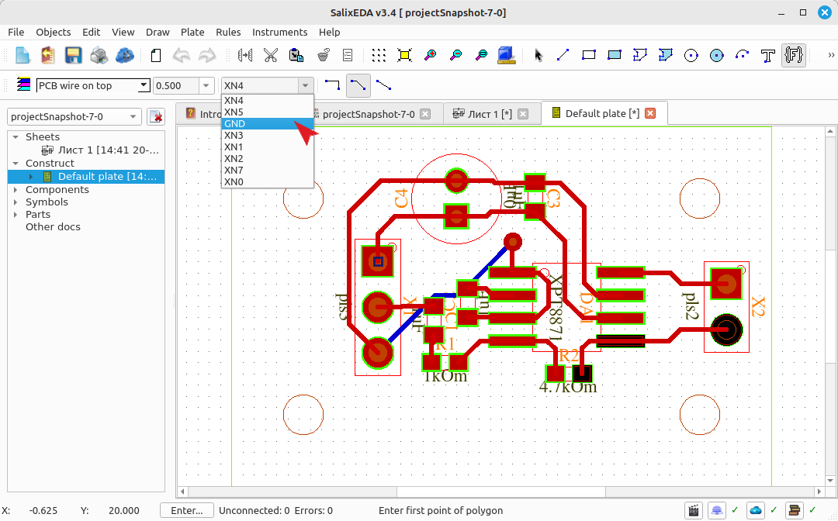Click the trash bin delete icon

(323, 55)
